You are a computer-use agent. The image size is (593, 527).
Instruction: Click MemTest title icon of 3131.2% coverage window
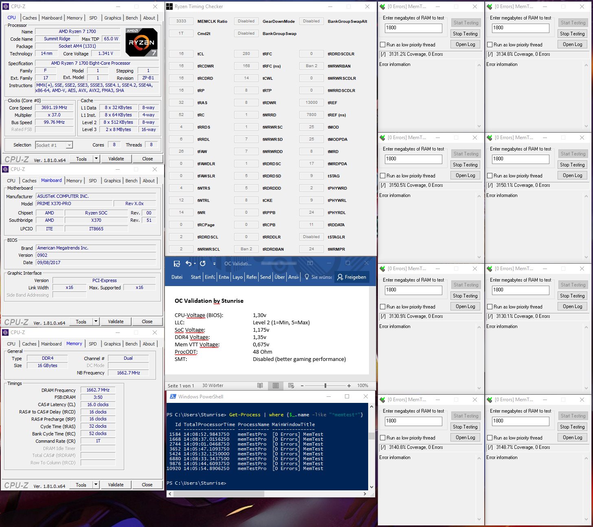click(x=382, y=7)
